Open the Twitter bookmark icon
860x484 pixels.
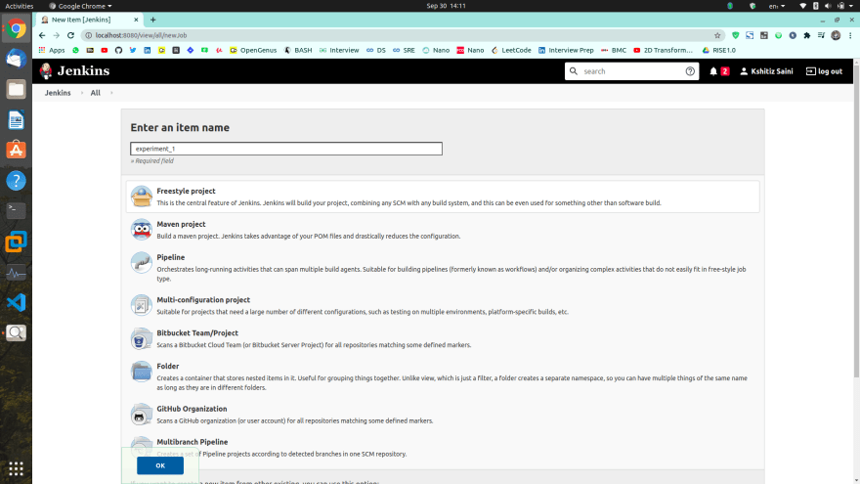coord(133,50)
